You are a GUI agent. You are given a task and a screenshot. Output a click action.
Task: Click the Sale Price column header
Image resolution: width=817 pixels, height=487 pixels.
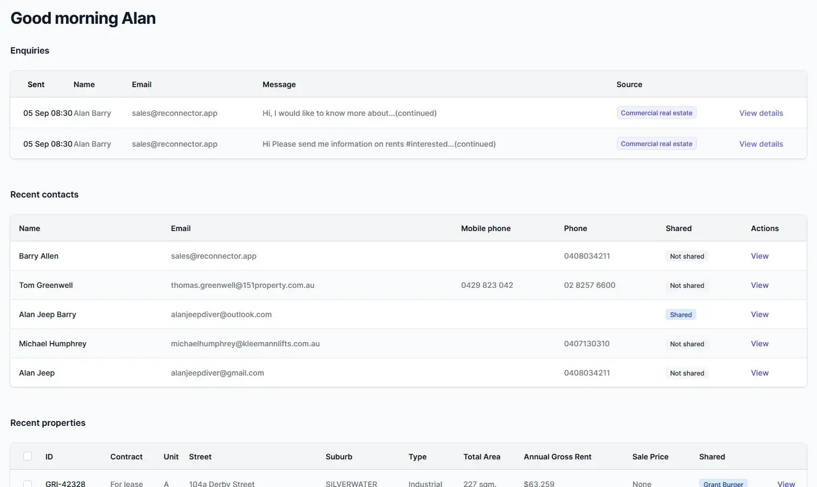650,457
